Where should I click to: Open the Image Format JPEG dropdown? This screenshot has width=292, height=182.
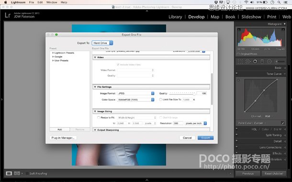(x=135, y=93)
